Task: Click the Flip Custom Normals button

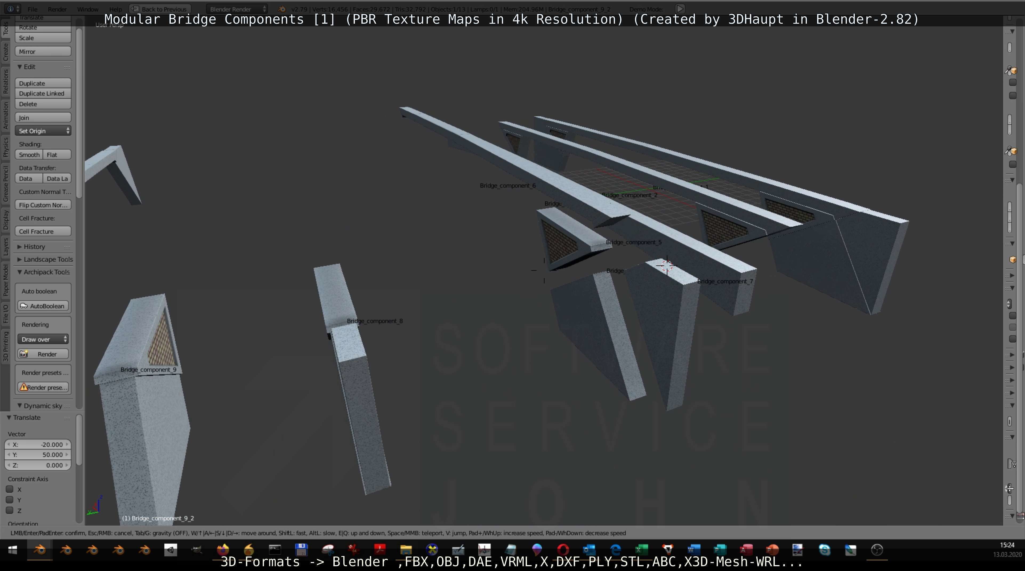Action: point(43,205)
